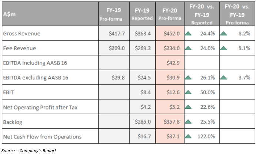Click green arrow icon beside Fee Revenue 24.0%
The image size is (256, 154).
pyautogui.click(x=188, y=48)
